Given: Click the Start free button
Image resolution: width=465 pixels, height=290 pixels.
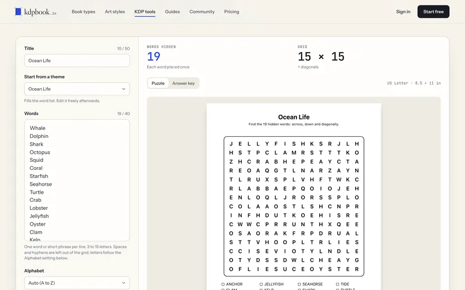Looking at the screenshot, I should click(x=433, y=12).
